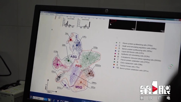Click the magenta ECRs cluster centroid dot
181x102 pixels.
[57, 64]
